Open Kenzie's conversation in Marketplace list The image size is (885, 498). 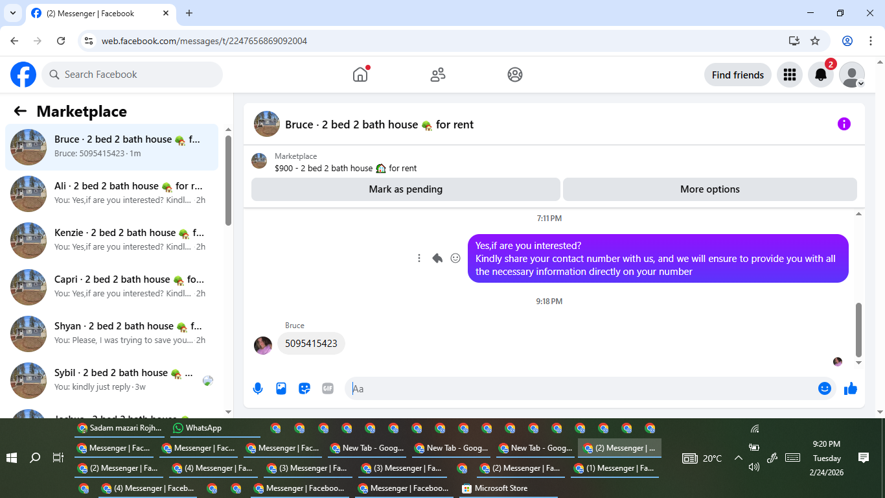pyautogui.click(x=112, y=241)
